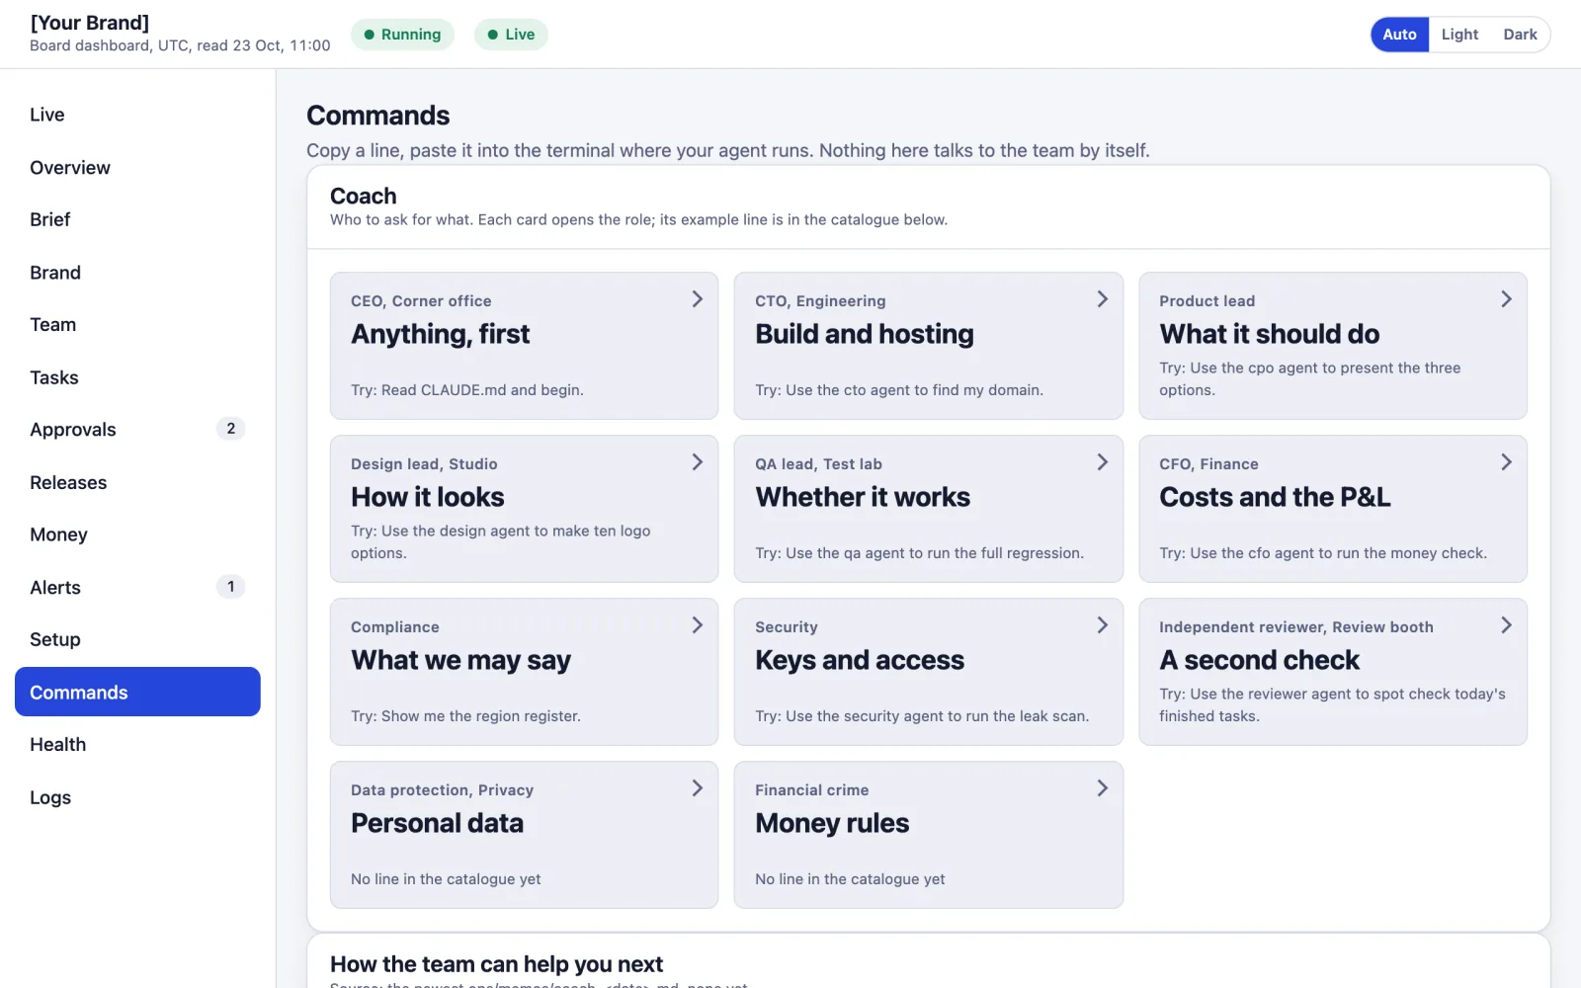Image resolution: width=1581 pixels, height=988 pixels.
Task: Open Overview page
Action: (137, 168)
